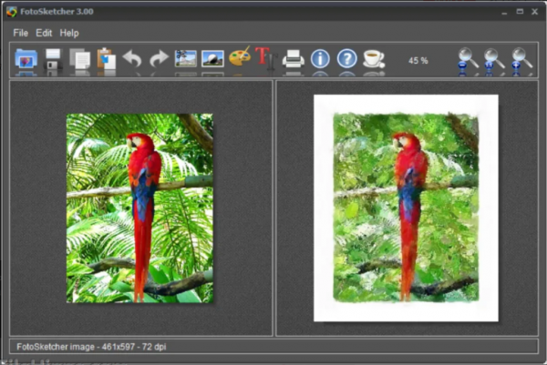Click the coffee cup donate icon
The height and width of the screenshot is (365, 547).
[374, 58]
